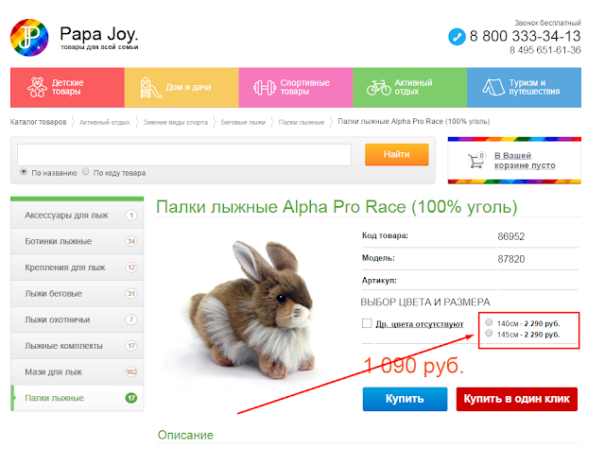Screen dimensions: 605x449
Task: Click the phone number 8 800 333-34-13
Action: (x=525, y=37)
